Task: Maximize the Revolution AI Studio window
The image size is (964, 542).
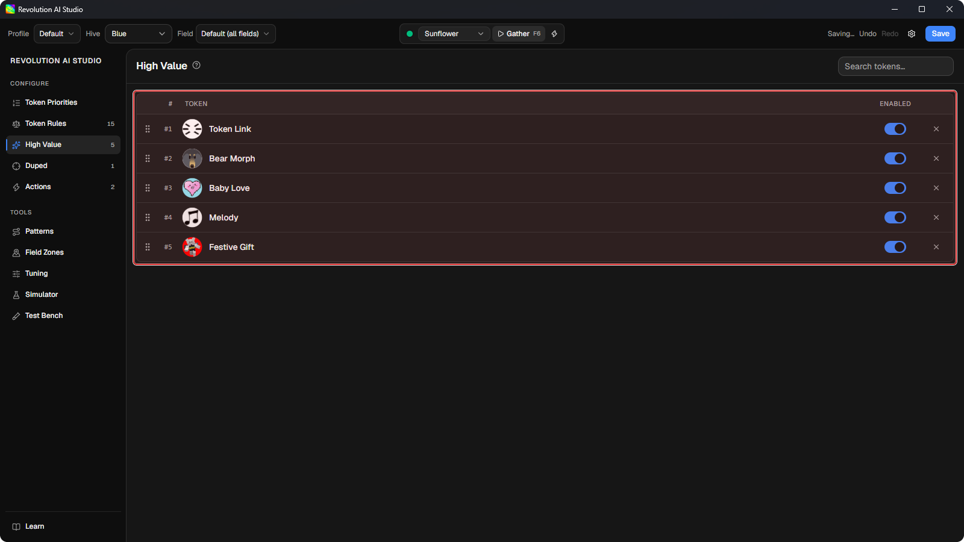Action: click(922, 9)
